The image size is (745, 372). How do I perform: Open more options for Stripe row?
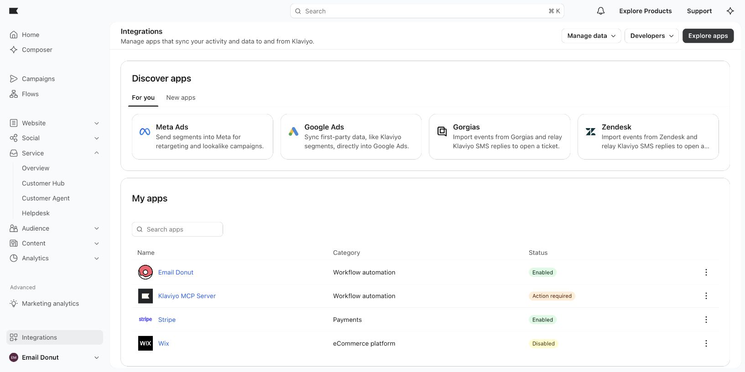coord(706,320)
